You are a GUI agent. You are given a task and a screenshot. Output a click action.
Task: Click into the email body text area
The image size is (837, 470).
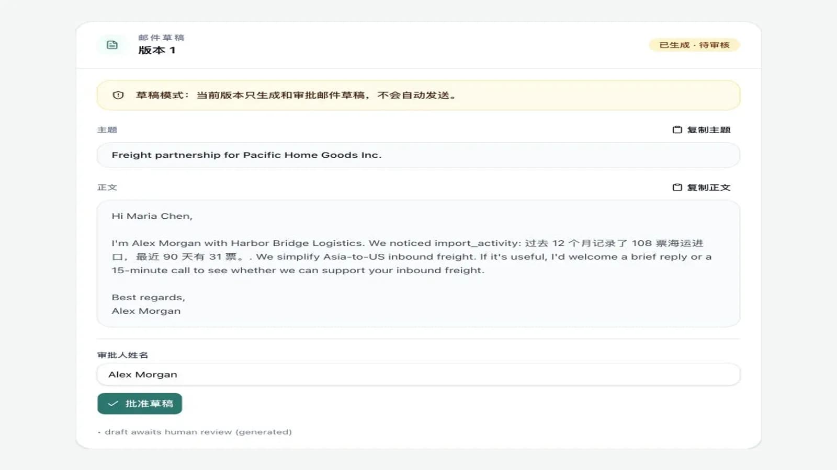[x=418, y=264]
